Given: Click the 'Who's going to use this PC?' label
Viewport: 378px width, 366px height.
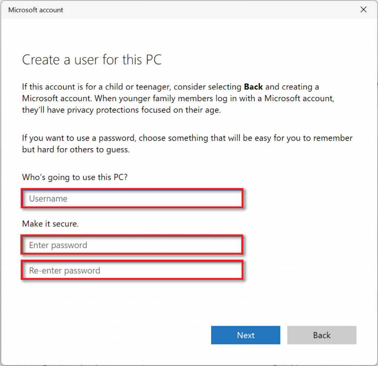Looking at the screenshot, I should tap(75, 177).
